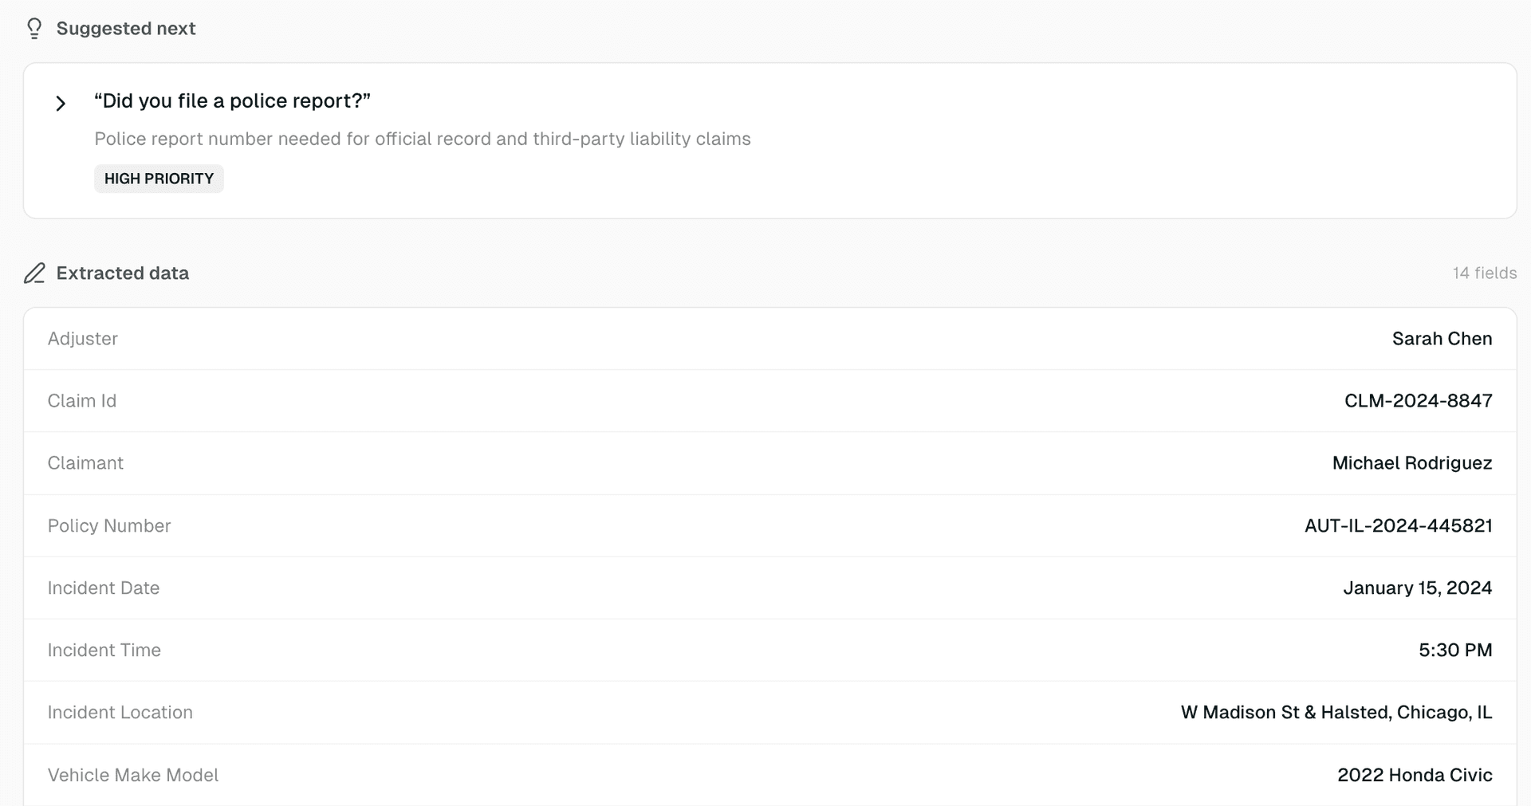Click the Policy Number AUT-IL-2024-445821
1531x806 pixels.
point(1398,525)
